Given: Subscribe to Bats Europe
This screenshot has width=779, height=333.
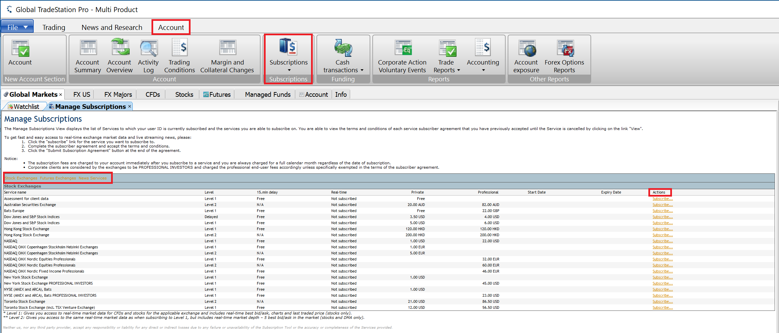Looking at the screenshot, I should (x=663, y=211).
